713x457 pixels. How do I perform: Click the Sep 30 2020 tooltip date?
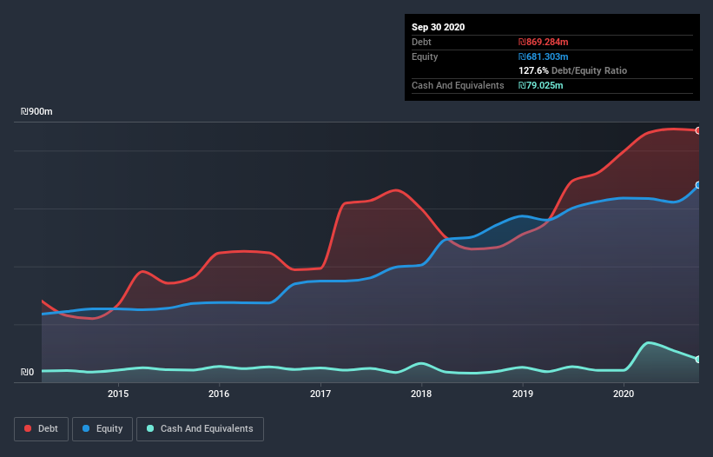click(x=438, y=27)
